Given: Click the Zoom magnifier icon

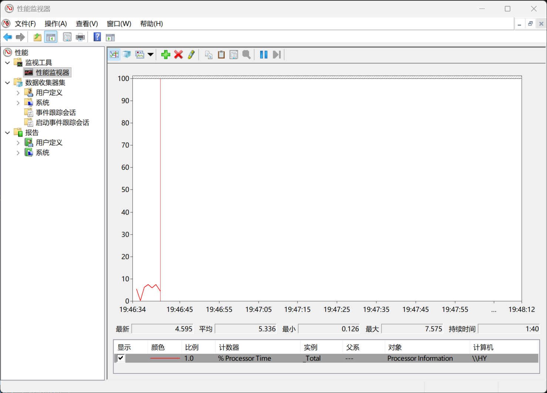Looking at the screenshot, I should pos(246,55).
